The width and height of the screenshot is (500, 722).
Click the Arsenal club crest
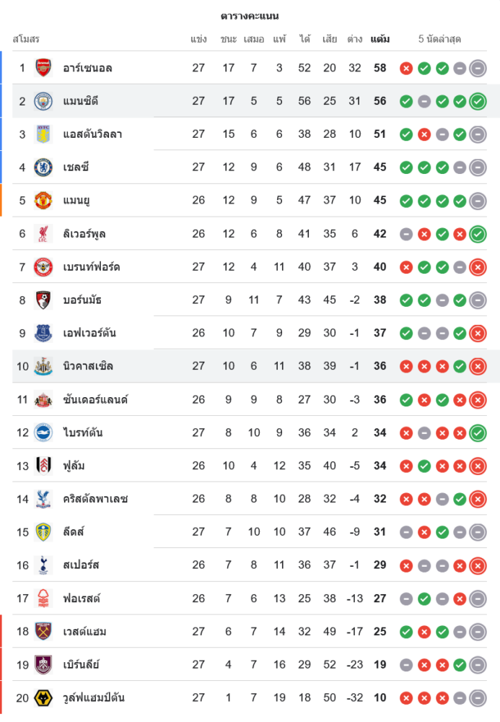click(44, 68)
